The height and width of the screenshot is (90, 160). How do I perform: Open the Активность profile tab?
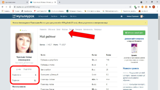tap(88, 29)
